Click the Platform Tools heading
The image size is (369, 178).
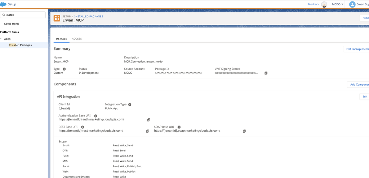(x=9, y=32)
